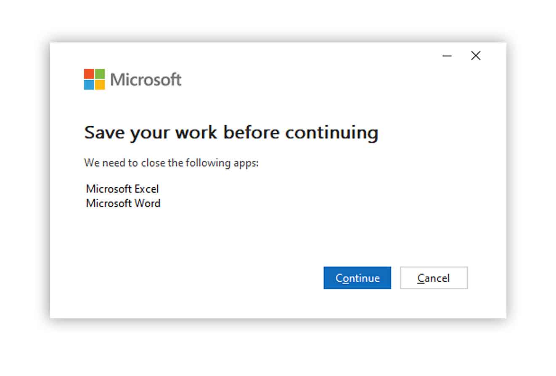Click the word 'continuing' in the heading
This screenshot has height=376, width=556.
point(332,133)
